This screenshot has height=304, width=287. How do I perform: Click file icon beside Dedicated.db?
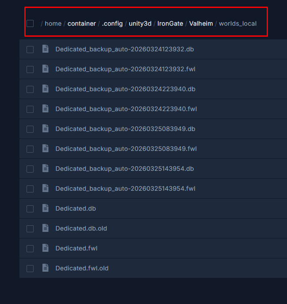tap(45, 208)
